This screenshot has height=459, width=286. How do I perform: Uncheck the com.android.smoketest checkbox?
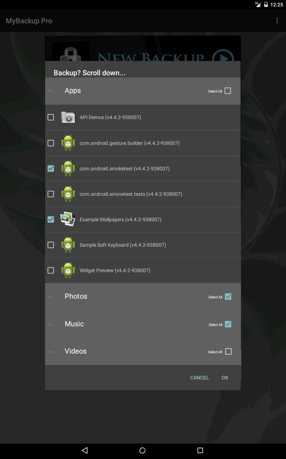click(51, 168)
